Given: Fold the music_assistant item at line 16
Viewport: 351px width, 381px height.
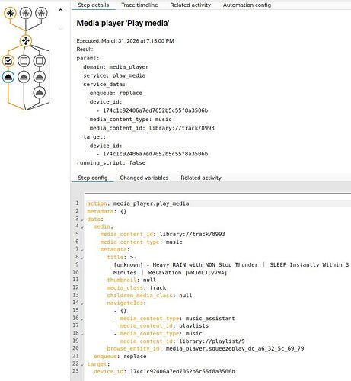Looking at the screenshot, I should [x=82, y=319].
